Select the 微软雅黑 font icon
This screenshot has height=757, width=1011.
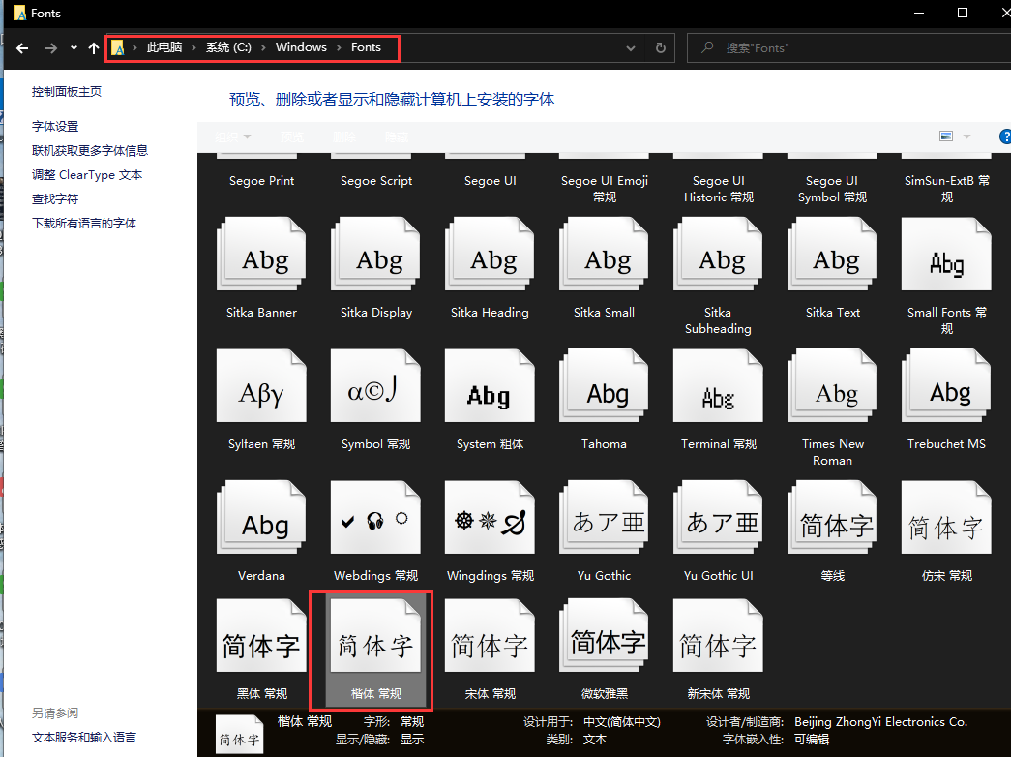click(x=604, y=636)
